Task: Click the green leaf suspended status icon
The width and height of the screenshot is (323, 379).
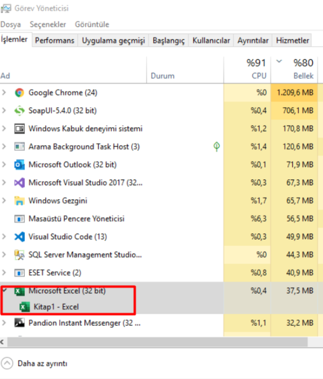Action: 216,146
